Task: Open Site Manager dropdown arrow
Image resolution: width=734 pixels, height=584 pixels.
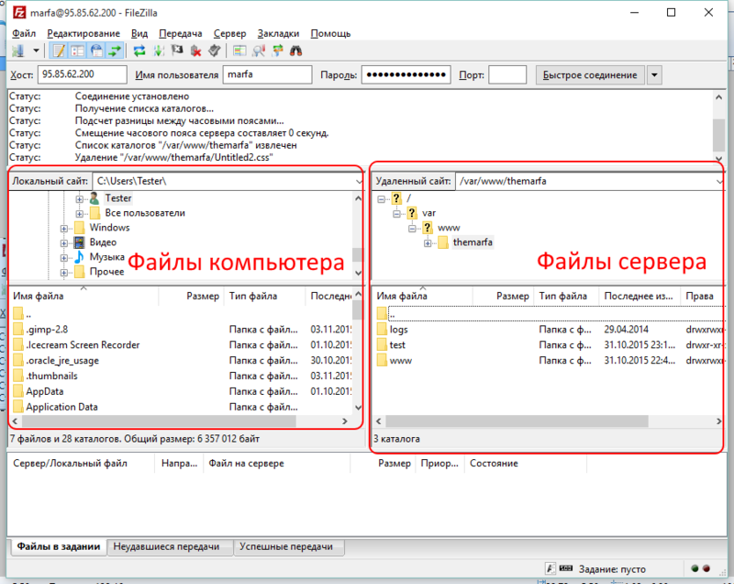Action: (x=36, y=51)
